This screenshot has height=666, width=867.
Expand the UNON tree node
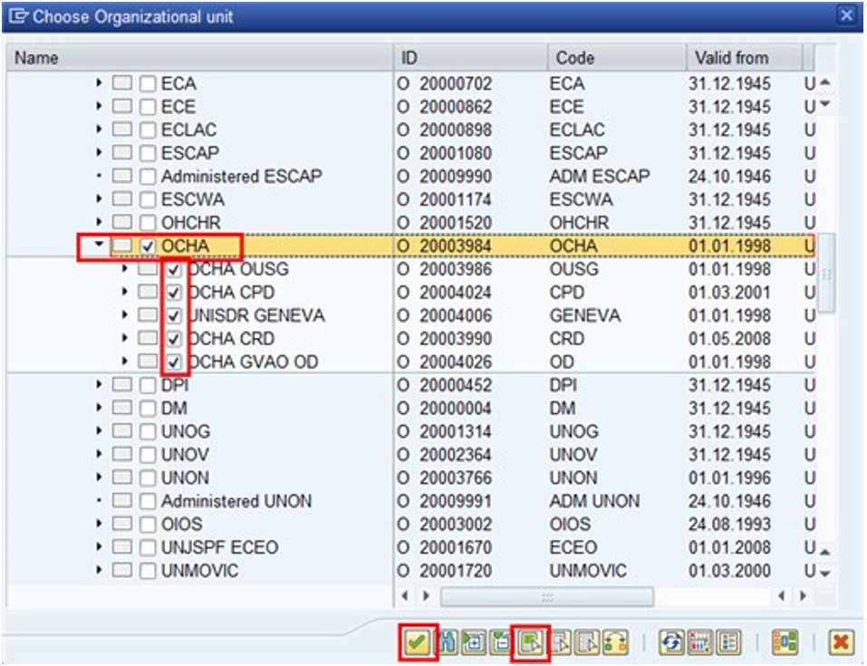[x=99, y=477]
